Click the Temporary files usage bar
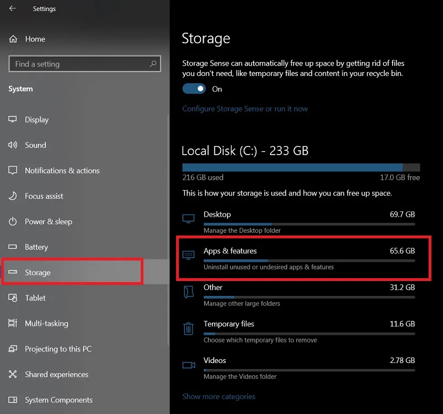Screen dimensions: 443x414 [309, 334]
